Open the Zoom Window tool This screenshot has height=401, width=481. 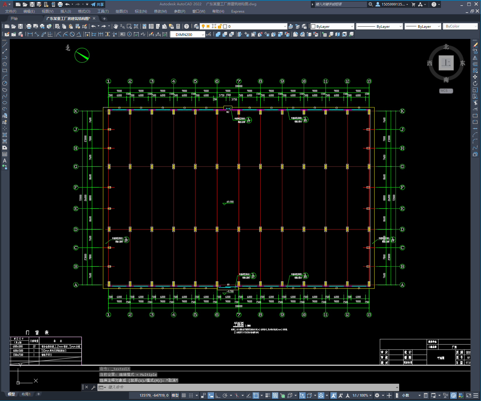point(129,26)
